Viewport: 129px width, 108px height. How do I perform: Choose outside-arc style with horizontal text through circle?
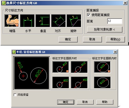[79, 83]
